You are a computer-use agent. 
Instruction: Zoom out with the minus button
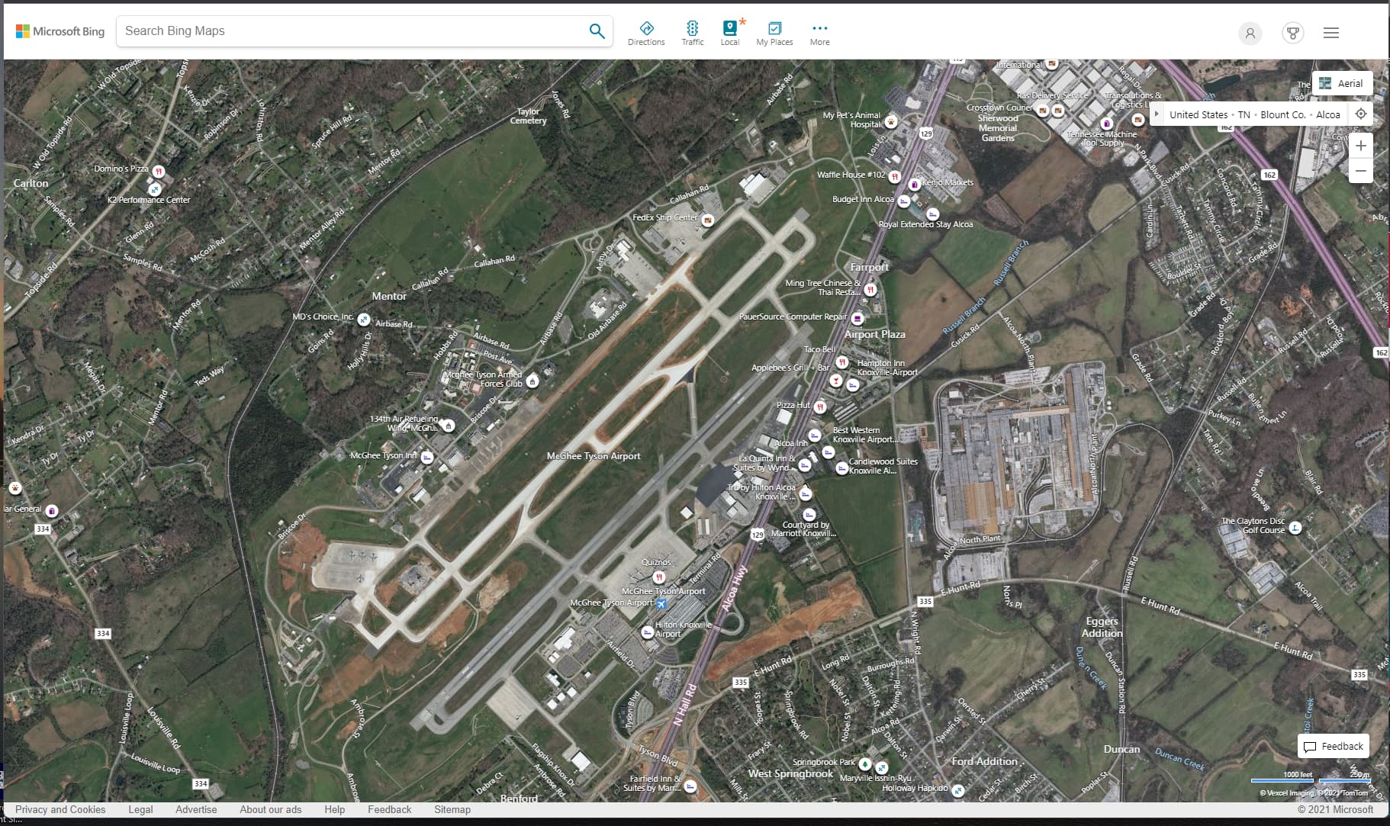point(1360,171)
